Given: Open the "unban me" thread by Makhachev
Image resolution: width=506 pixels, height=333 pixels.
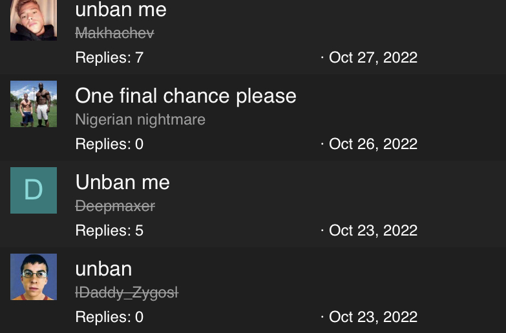Looking at the screenshot, I should [x=121, y=10].
